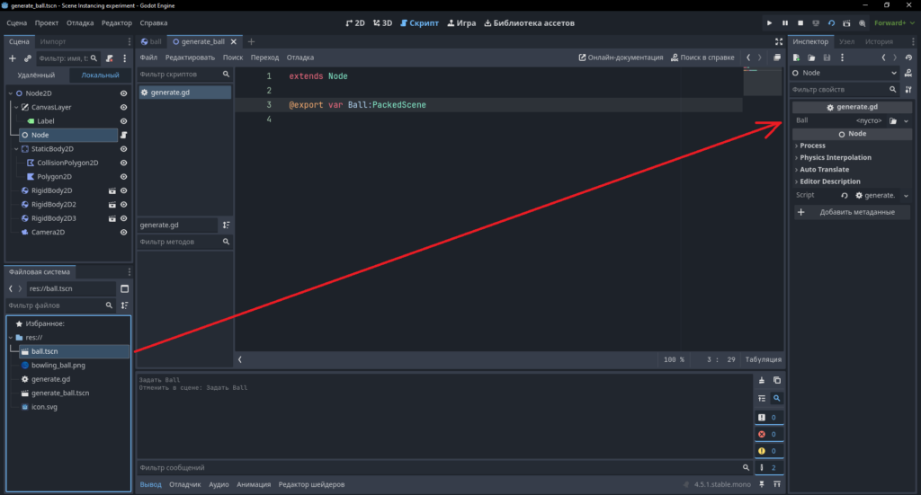Image resolution: width=921 pixels, height=495 pixels.
Task: Toggle output search magnifier icon
Action: pos(776,398)
